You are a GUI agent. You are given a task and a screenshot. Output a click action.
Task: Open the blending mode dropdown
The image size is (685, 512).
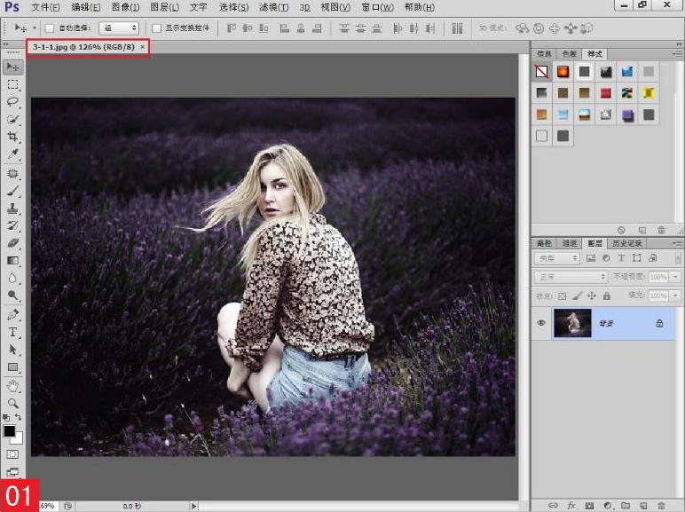point(571,277)
